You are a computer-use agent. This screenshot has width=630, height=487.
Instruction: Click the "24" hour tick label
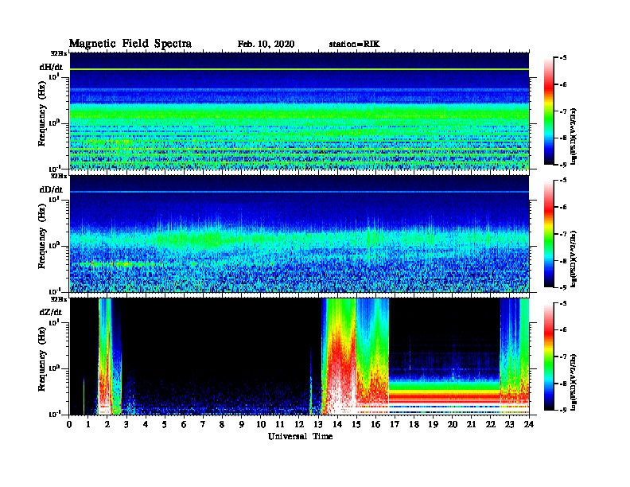tap(529, 424)
